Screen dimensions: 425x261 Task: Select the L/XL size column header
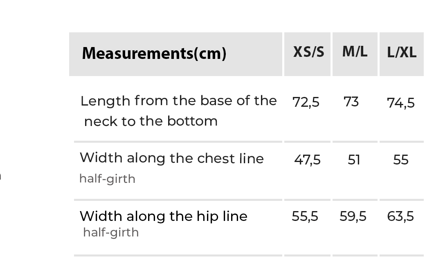point(402,53)
